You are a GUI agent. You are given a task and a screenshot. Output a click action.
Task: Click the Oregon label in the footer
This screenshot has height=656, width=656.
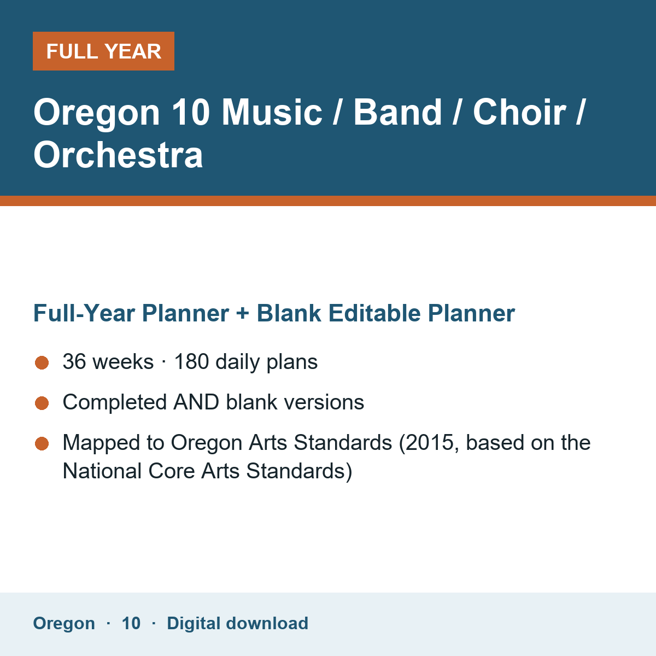pos(64,623)
